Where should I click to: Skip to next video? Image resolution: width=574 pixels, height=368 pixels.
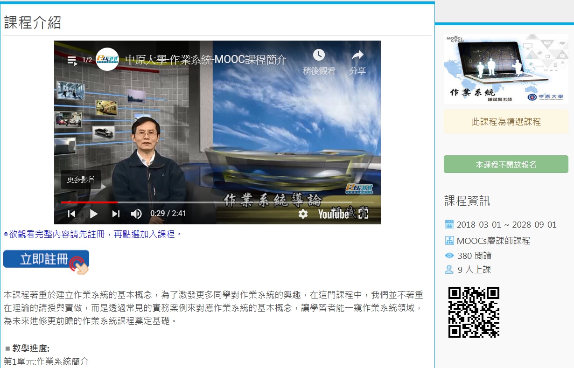[x=116, y=214]
